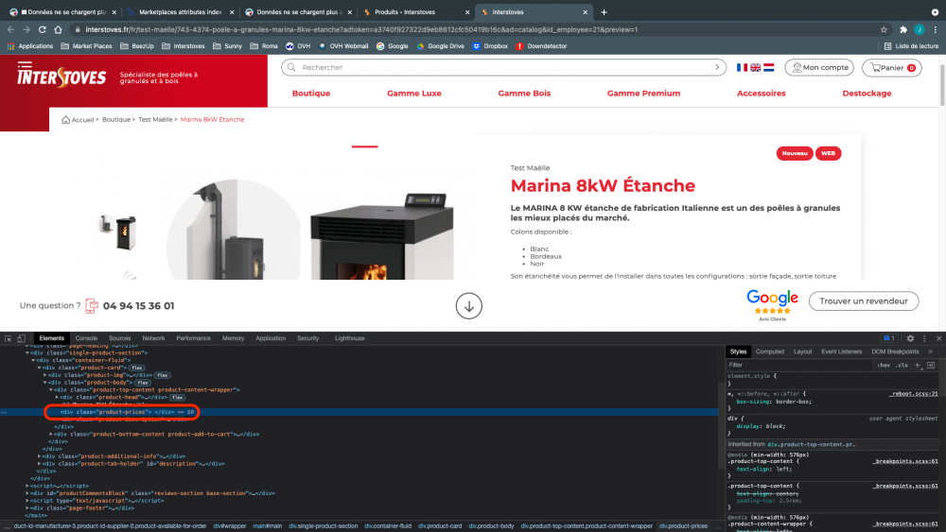The height and width of the screenshot is (532, 946).
Task: Switch to the Network tab
Action: pyautogui.click(x=153, y=338)
